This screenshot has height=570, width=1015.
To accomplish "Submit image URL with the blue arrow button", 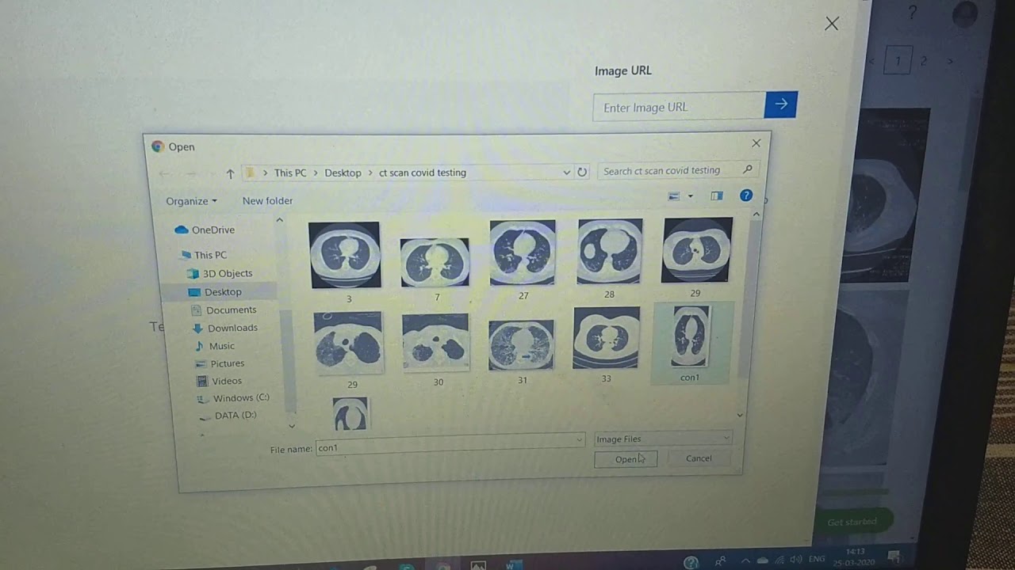I will 781,104.
